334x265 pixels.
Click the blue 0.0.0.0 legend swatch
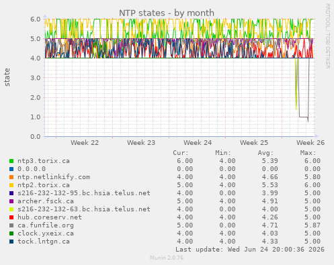(11, 169)
